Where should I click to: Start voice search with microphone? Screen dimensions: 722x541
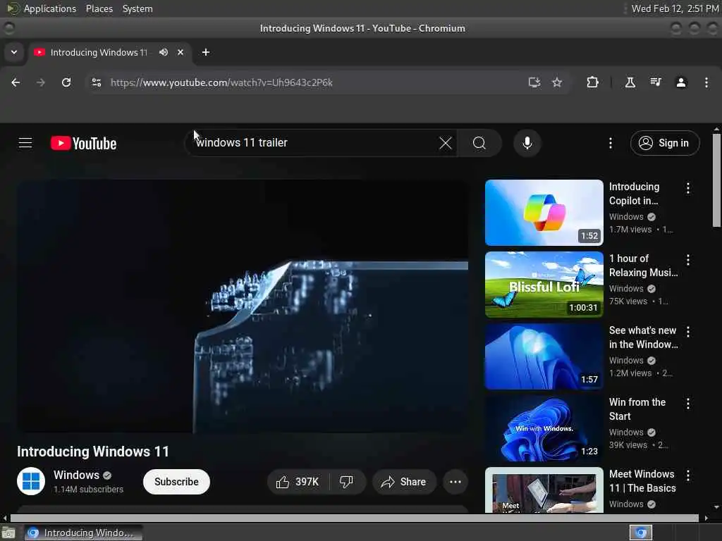[527, 143]
